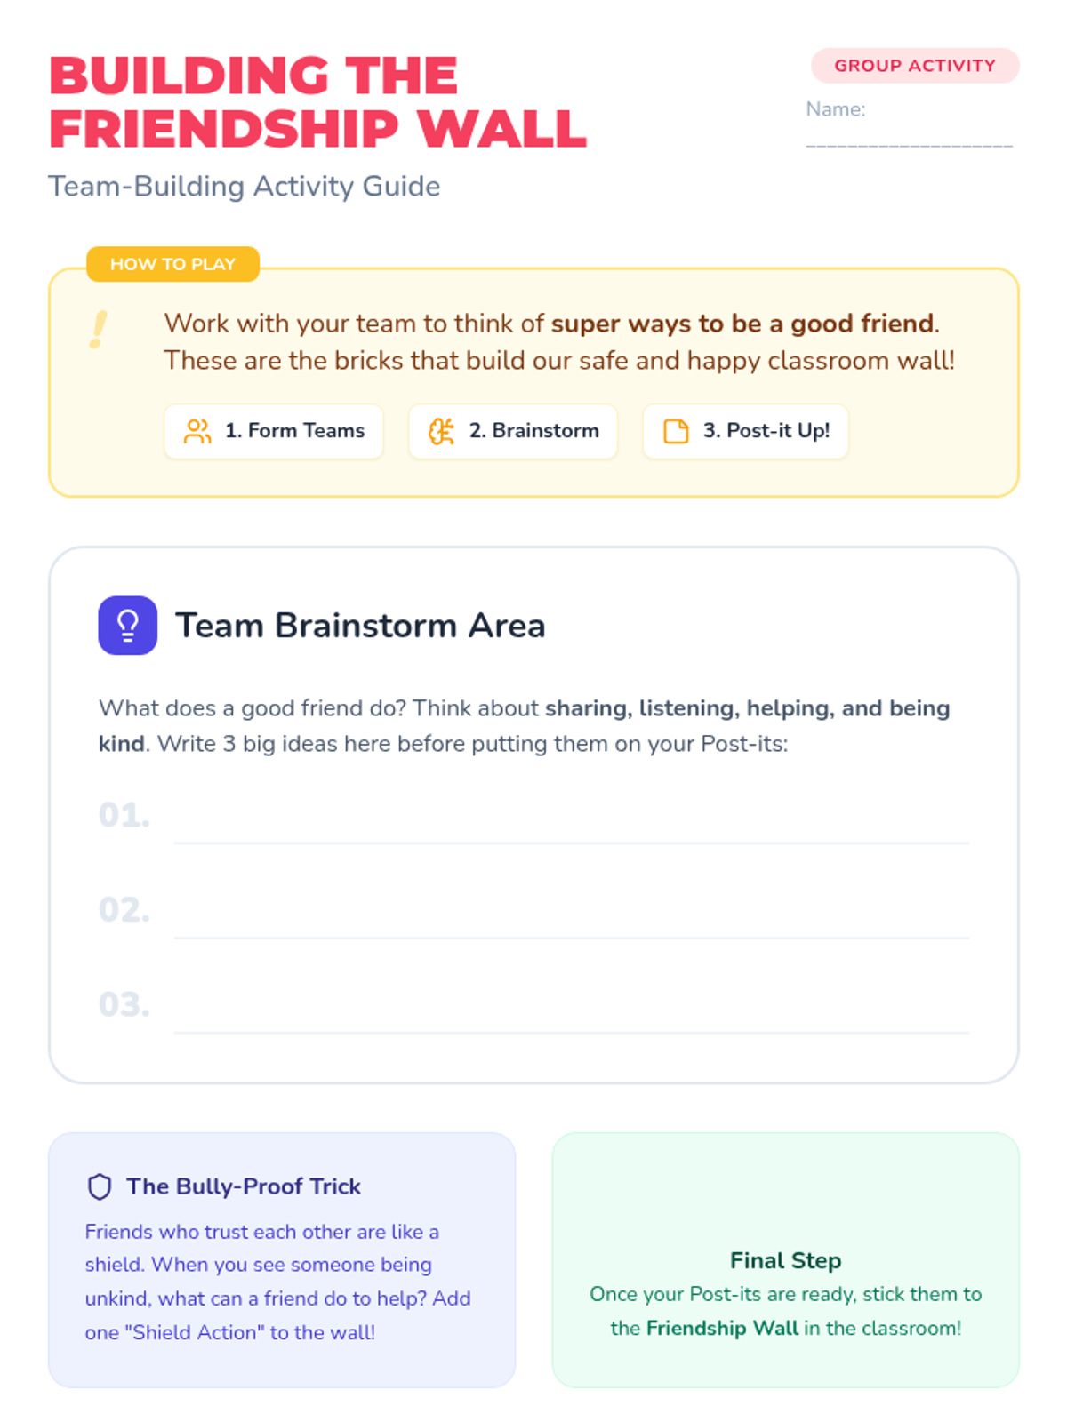Click the sticky note icon in Post-it Up
Screen dimensions: 1067x1422
point(676,431)
